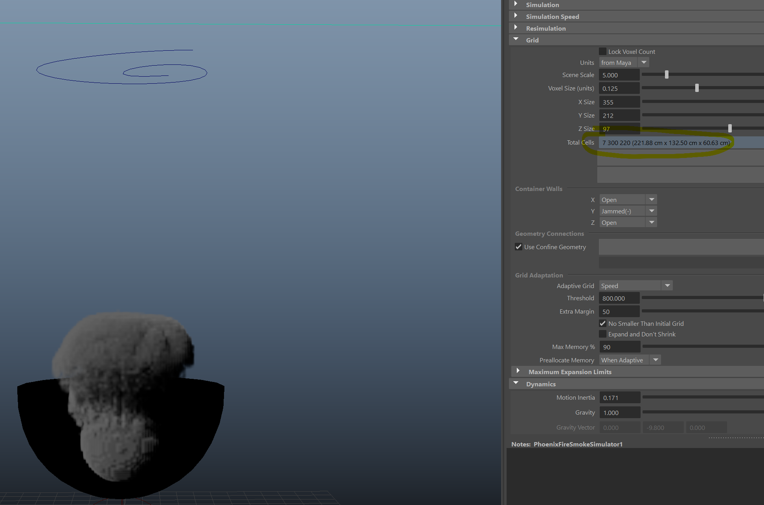Click the Threshold value field
764x505 pixels.
(619, 298)
